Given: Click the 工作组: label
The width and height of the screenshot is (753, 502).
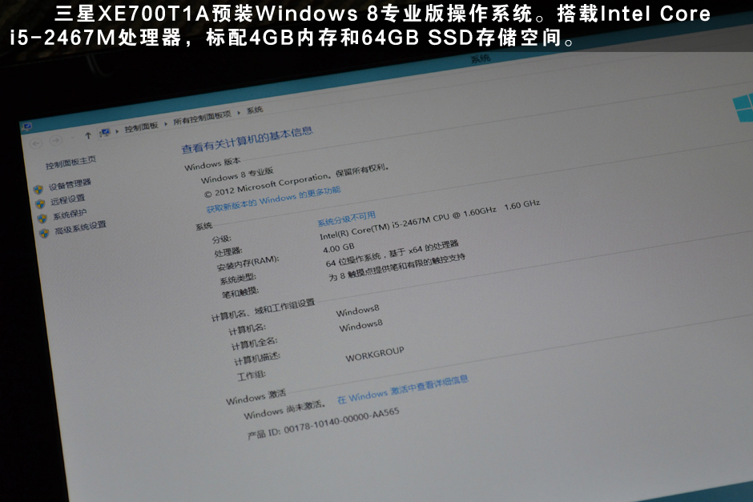Looking at the screenshot, I should point(252,375).
